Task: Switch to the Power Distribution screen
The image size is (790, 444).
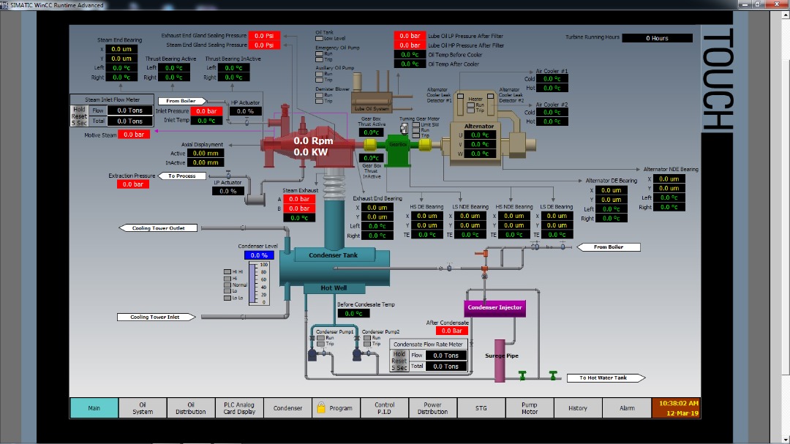Action: click(432, 407)
